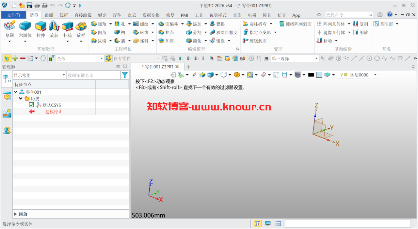This screenshot has width=418, height=229.
Task: Switch to the 曲面 ribbon tab
Action: (x=49, y=15)
